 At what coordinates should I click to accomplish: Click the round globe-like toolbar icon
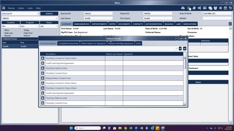(x=220, y=8)
